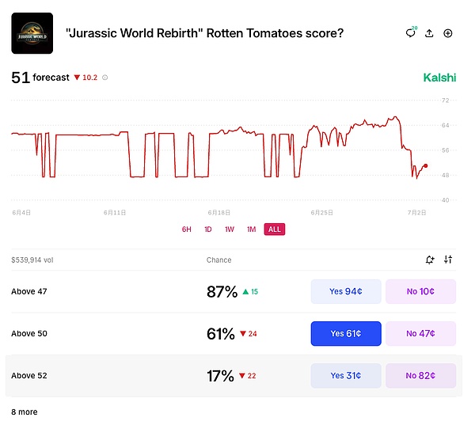Switch chart to 1W range
This screenshot has height=421, width=475.
230,229
